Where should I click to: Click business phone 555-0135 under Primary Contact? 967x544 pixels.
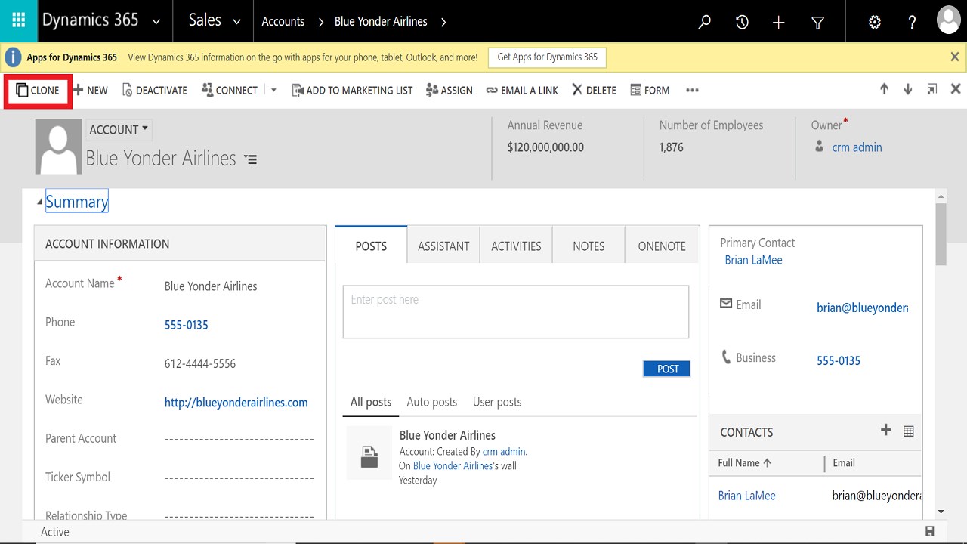pos(839,361)
